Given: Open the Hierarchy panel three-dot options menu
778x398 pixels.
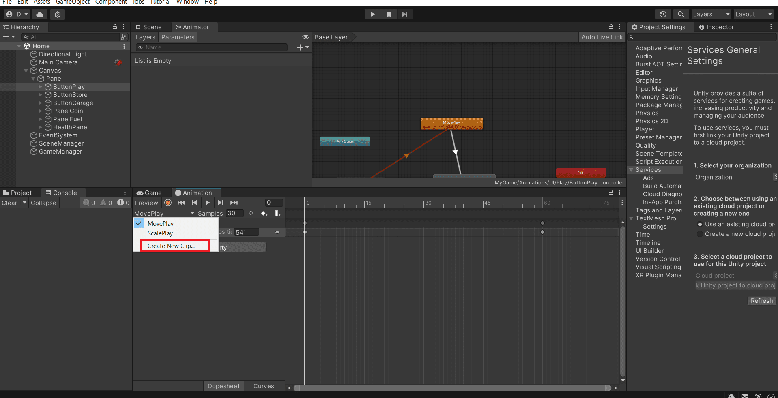Looking at the screenshot, I should pos(124,27).
